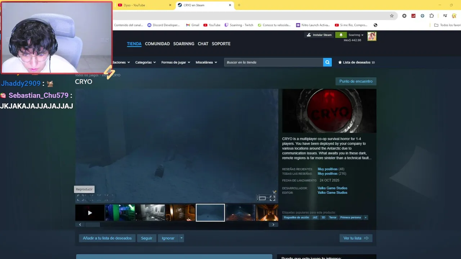Viewport: 461px width, 259px height.
Task: Click the CRYO red button capsule image
Action: (329, 111)
